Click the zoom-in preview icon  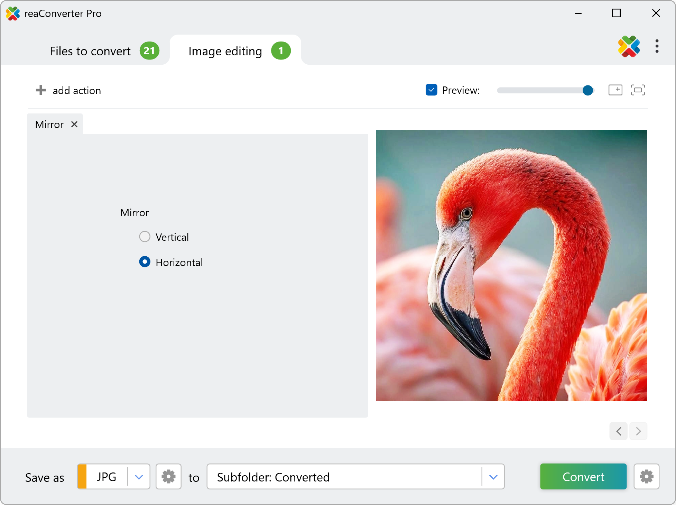pos(615,90)
